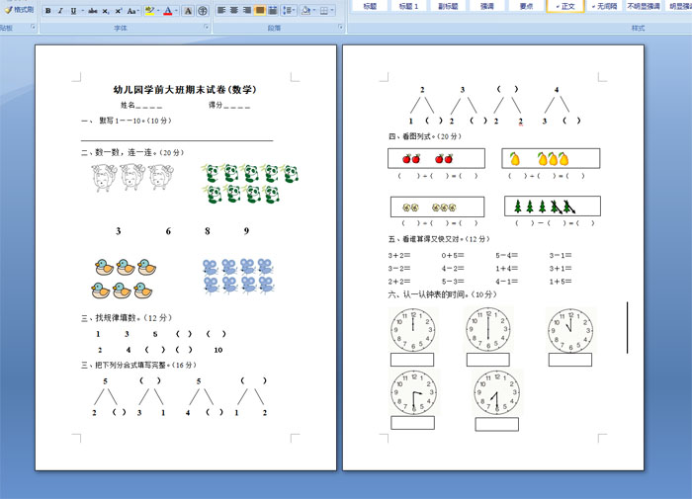
Task: Toggle underline formatting
Action: [73, 11]
